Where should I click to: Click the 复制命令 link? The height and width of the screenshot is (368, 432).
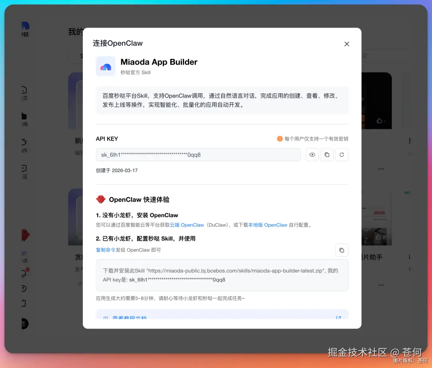106,250
